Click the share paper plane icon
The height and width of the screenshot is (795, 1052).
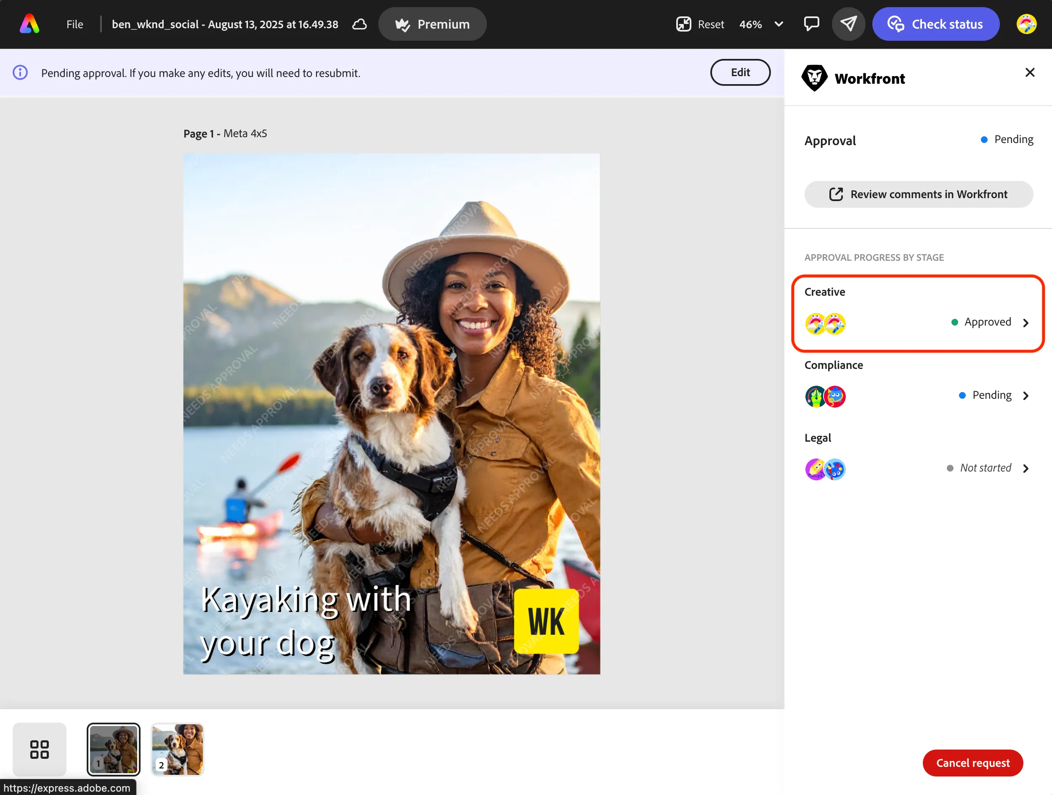(848, 24)
